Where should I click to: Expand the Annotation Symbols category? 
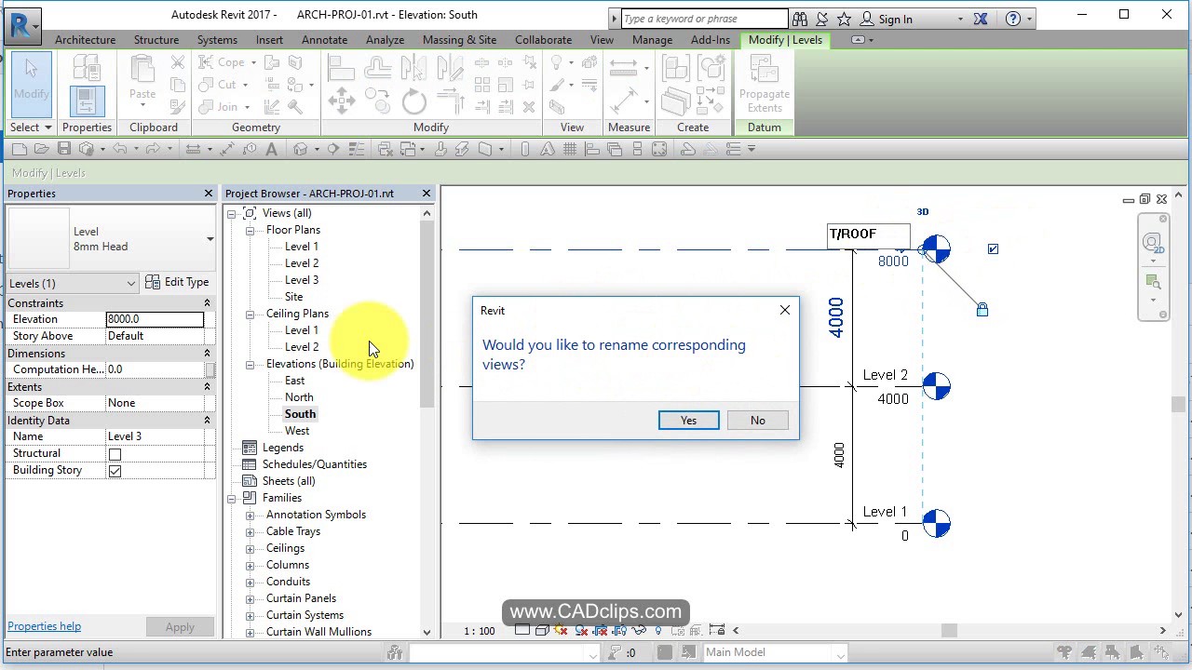[250, 515]
